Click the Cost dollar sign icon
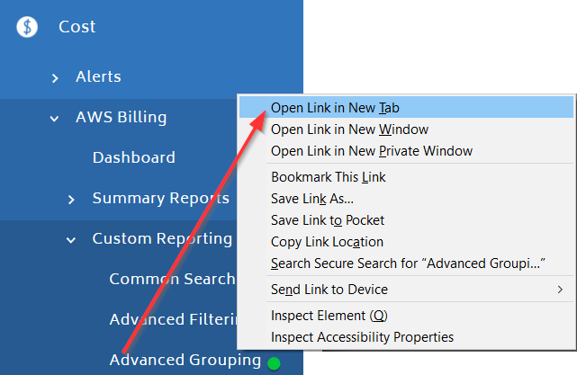Screen dimensions: 577x375 click(x=27, y=27)
